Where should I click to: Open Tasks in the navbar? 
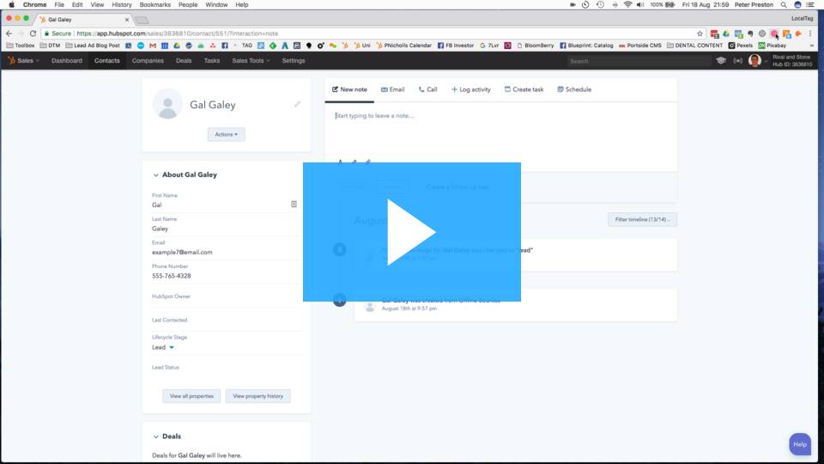tap(212, 60)
